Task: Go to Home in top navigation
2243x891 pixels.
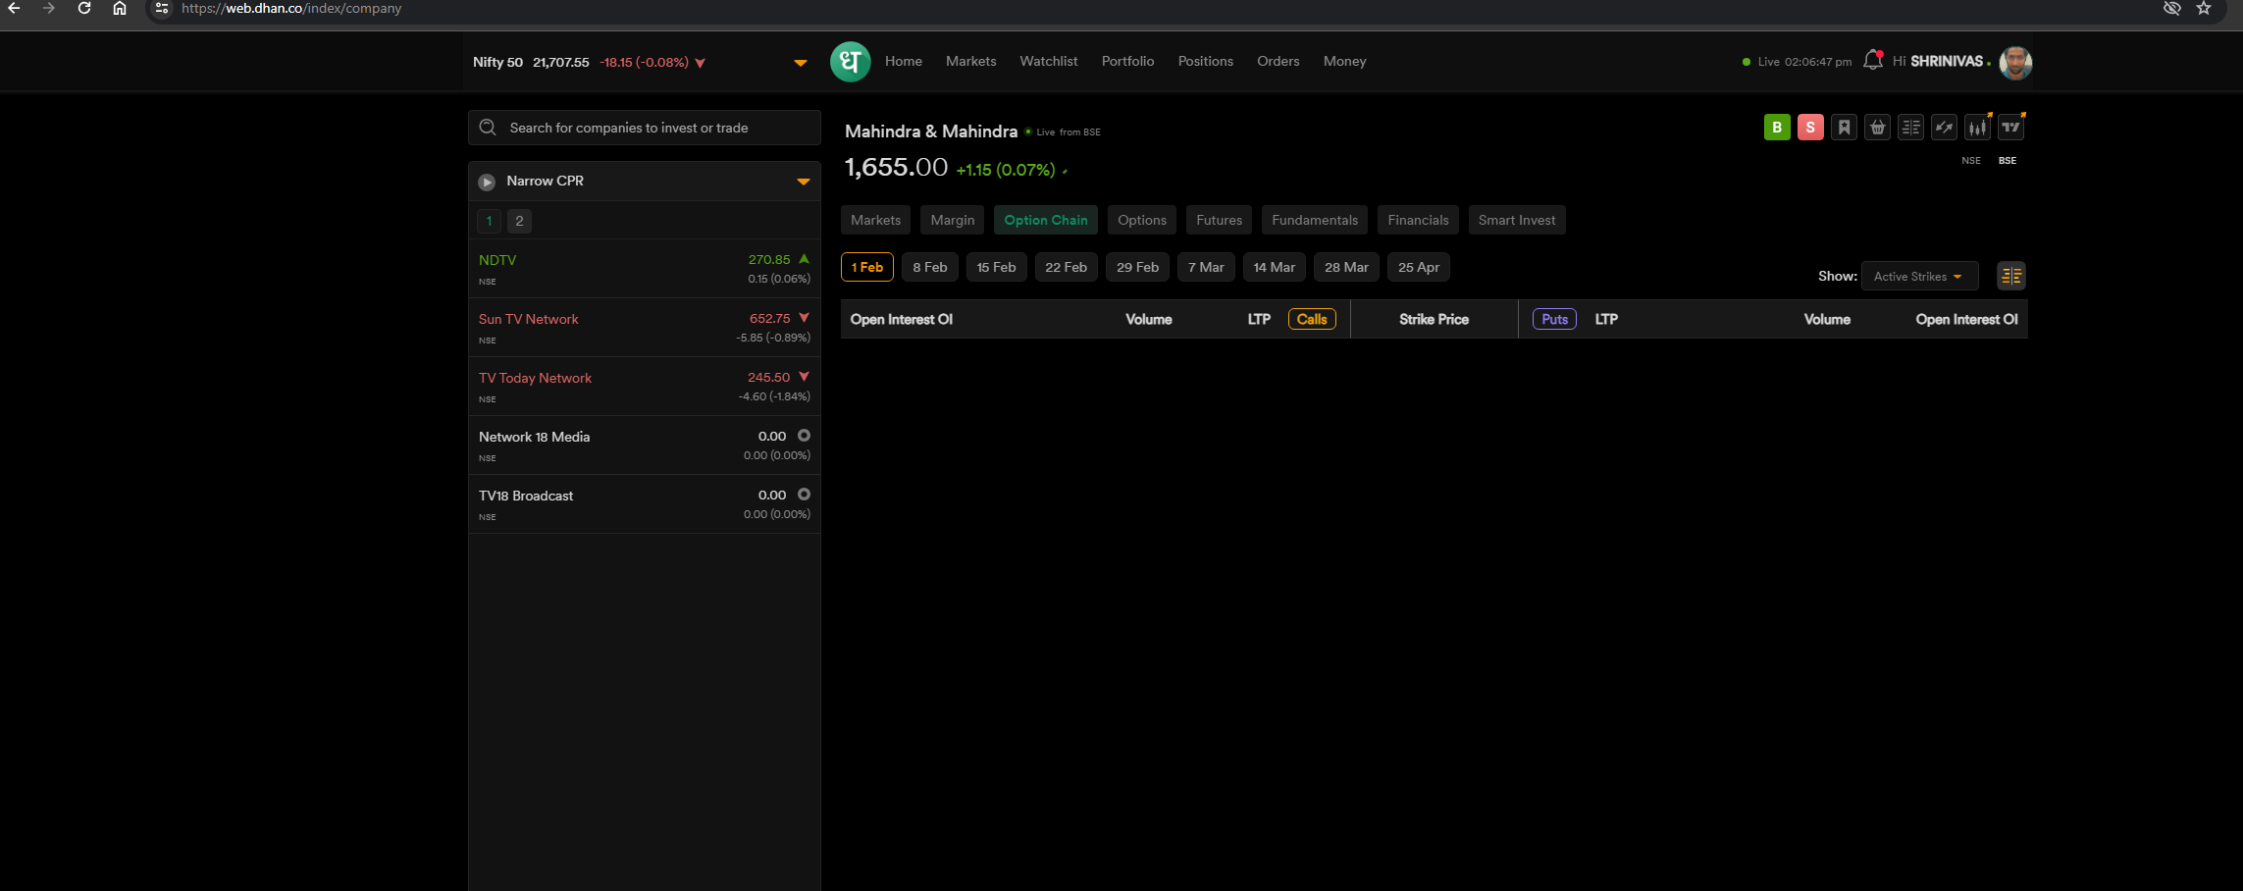Action: [x=904, y=61]
